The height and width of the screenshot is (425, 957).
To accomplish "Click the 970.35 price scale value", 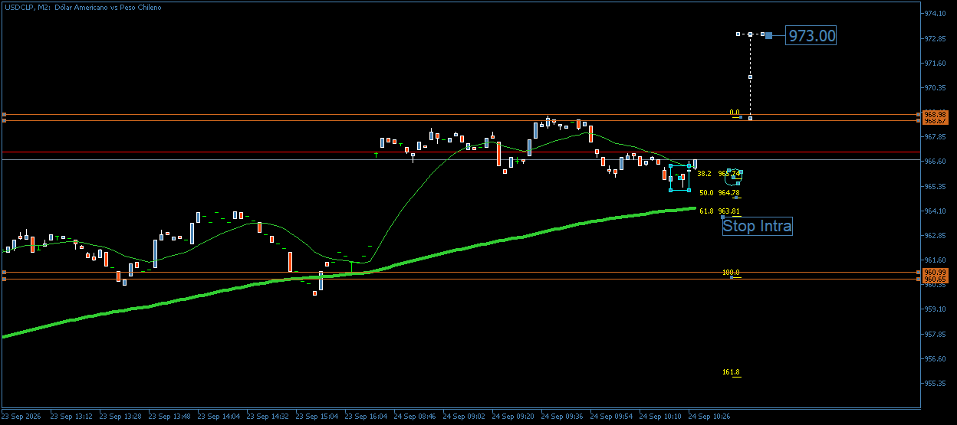I will pyautogui.click(x=936, y=87).
